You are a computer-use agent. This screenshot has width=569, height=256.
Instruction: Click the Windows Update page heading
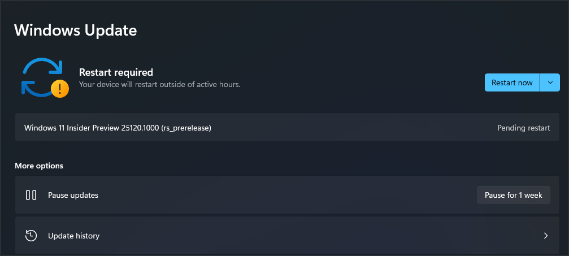pos(76,30)
